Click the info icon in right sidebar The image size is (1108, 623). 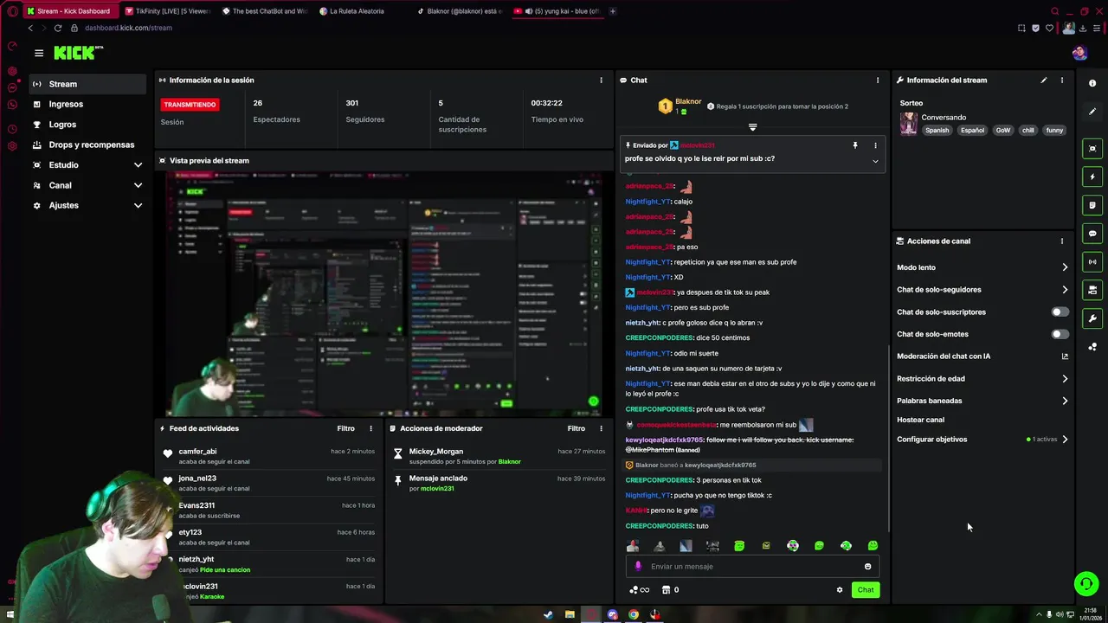point(1092,84)
